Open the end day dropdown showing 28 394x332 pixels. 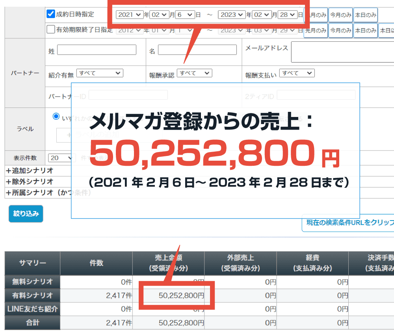(287, 15)
